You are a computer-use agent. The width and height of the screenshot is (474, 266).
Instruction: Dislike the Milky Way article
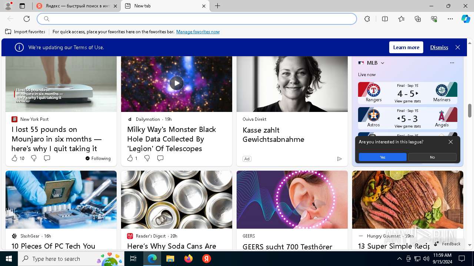[x=147, y=158]
